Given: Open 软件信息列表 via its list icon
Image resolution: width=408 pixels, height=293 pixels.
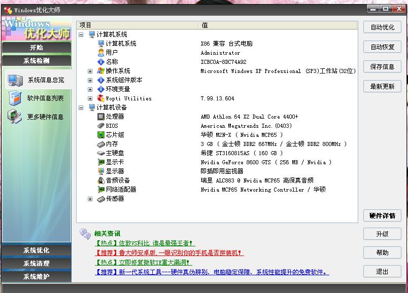Looking at the screenshot, I should 15,98.
